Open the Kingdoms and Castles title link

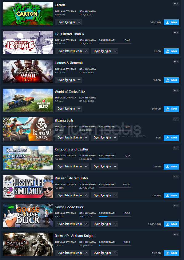(71, 149)
